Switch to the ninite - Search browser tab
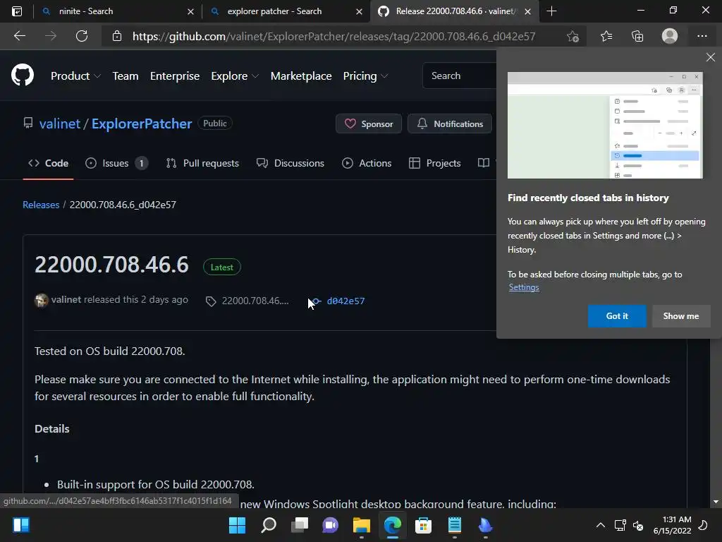The width and height of the screenshot is (722, 542). [x=118, y=11]
